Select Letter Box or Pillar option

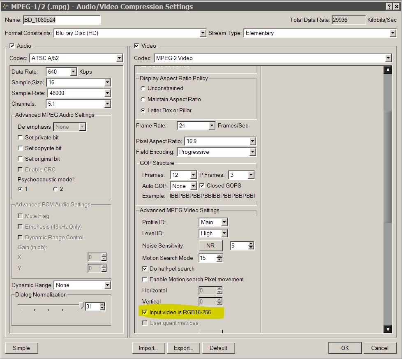pyautogui.click(x=143, y=111)
